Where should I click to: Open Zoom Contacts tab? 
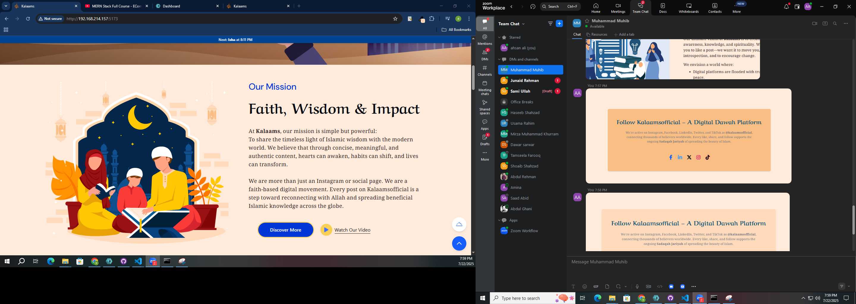(715, 8)
